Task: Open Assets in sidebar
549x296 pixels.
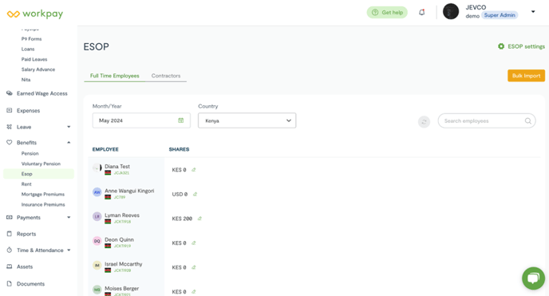Action: pyautogui.click(x=25, y=266)
